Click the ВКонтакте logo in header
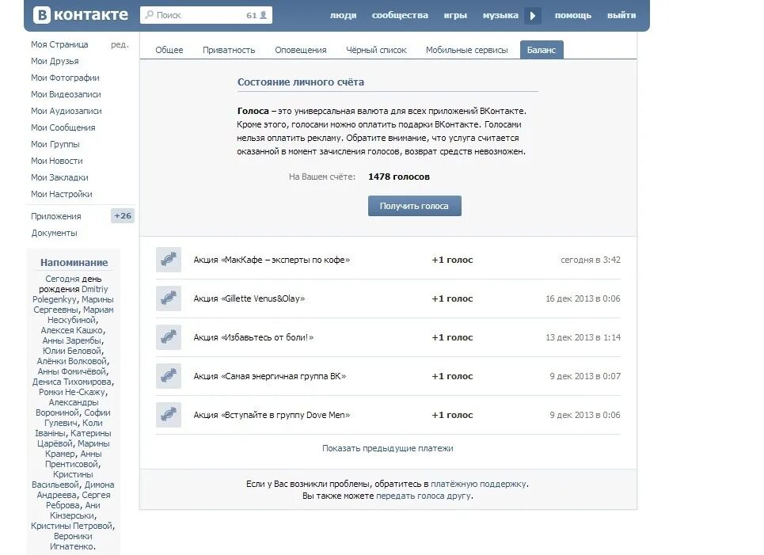The width and height of the screenshot is (764, 555). tap(81, 15)
